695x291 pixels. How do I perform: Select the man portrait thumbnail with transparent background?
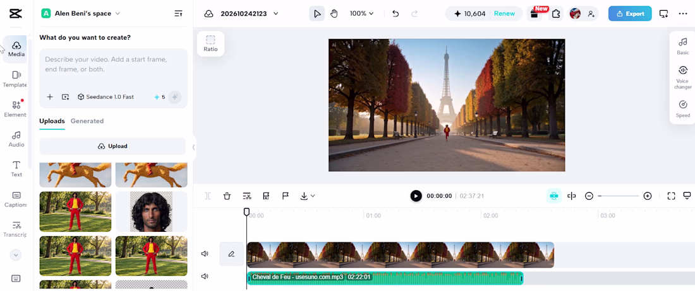[151, 212]
